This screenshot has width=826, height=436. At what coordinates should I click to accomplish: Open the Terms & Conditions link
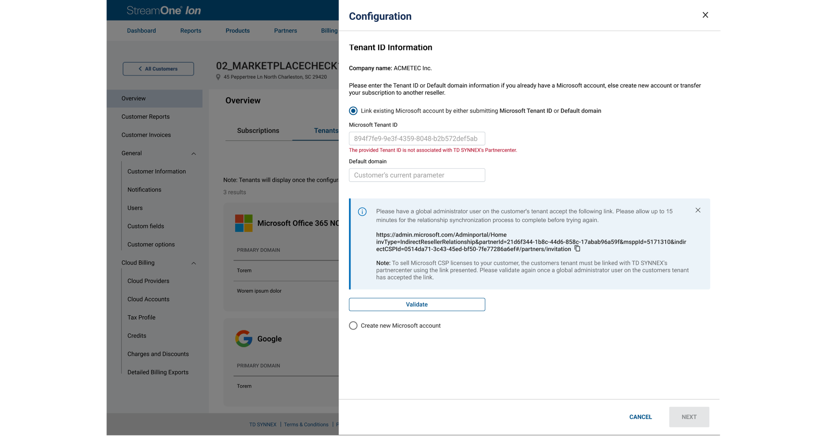pyautogui.click(x=306, y=424)
